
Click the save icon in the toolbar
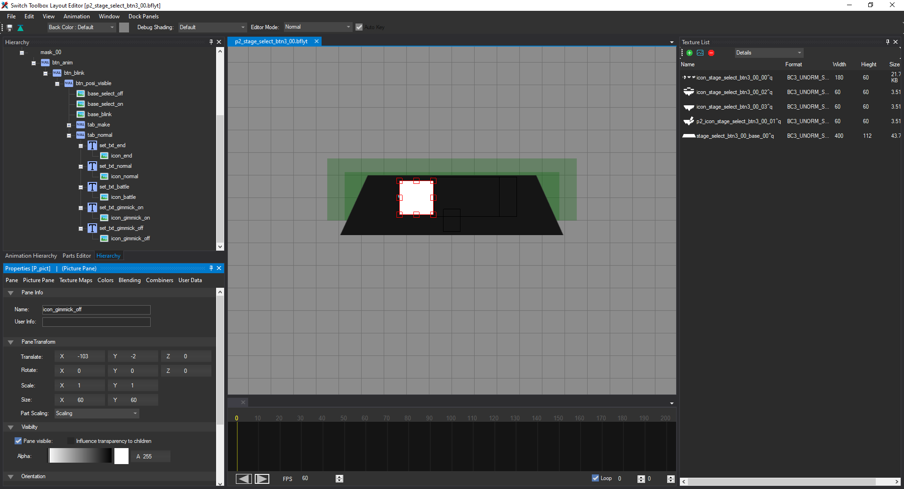point(9,28)
